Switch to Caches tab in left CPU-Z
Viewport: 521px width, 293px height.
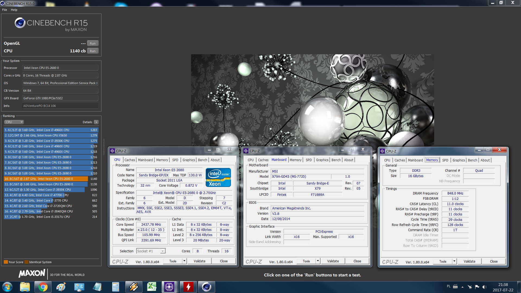(130, 160)
